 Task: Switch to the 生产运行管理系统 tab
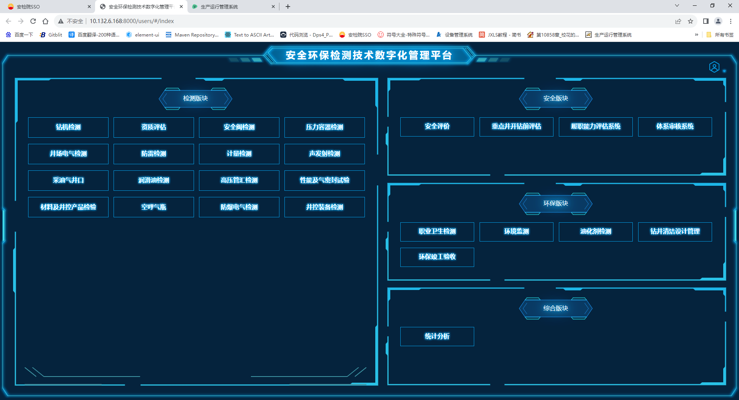coord(231,7)
